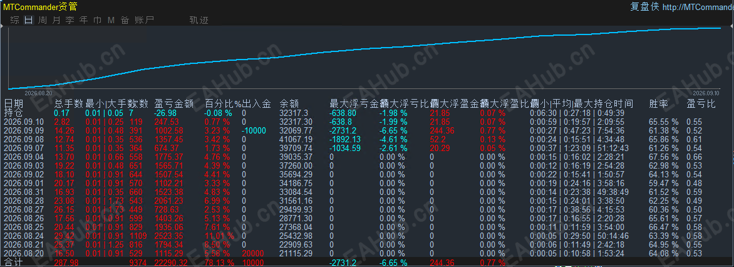Viewport: 734px width, 267px height.
Task: Click the -26.98 profit value
Action: 166,113
